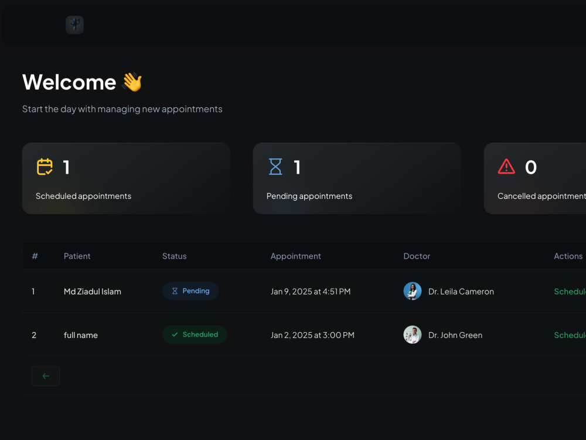
Task: Click Jan 9, 2025 at 4:51 PM
Action: 311,292
